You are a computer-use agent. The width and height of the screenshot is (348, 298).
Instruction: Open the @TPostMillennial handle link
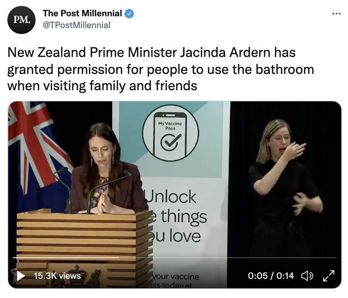pyautogui.click(x=76, y=25)
